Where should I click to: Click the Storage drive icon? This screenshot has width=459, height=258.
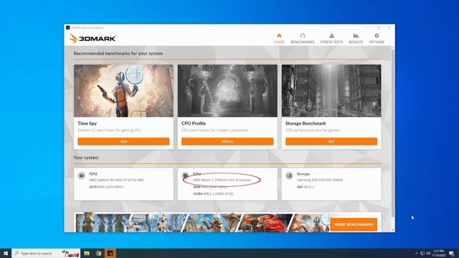289,176
